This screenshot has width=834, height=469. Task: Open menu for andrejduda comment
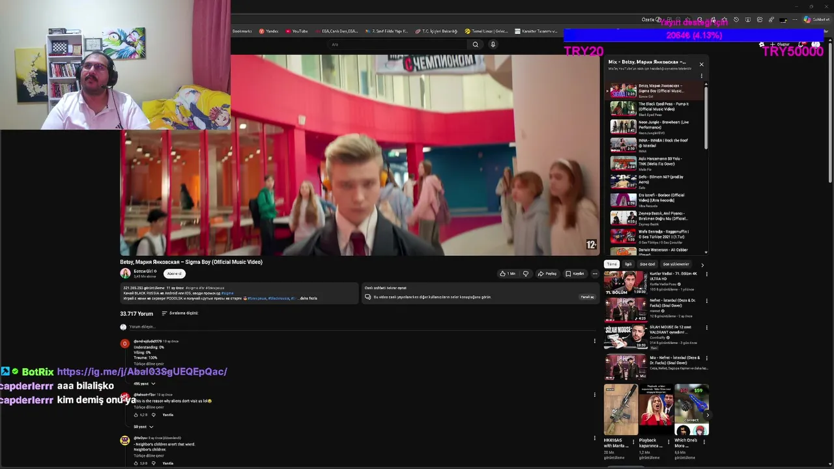(594, 341)
